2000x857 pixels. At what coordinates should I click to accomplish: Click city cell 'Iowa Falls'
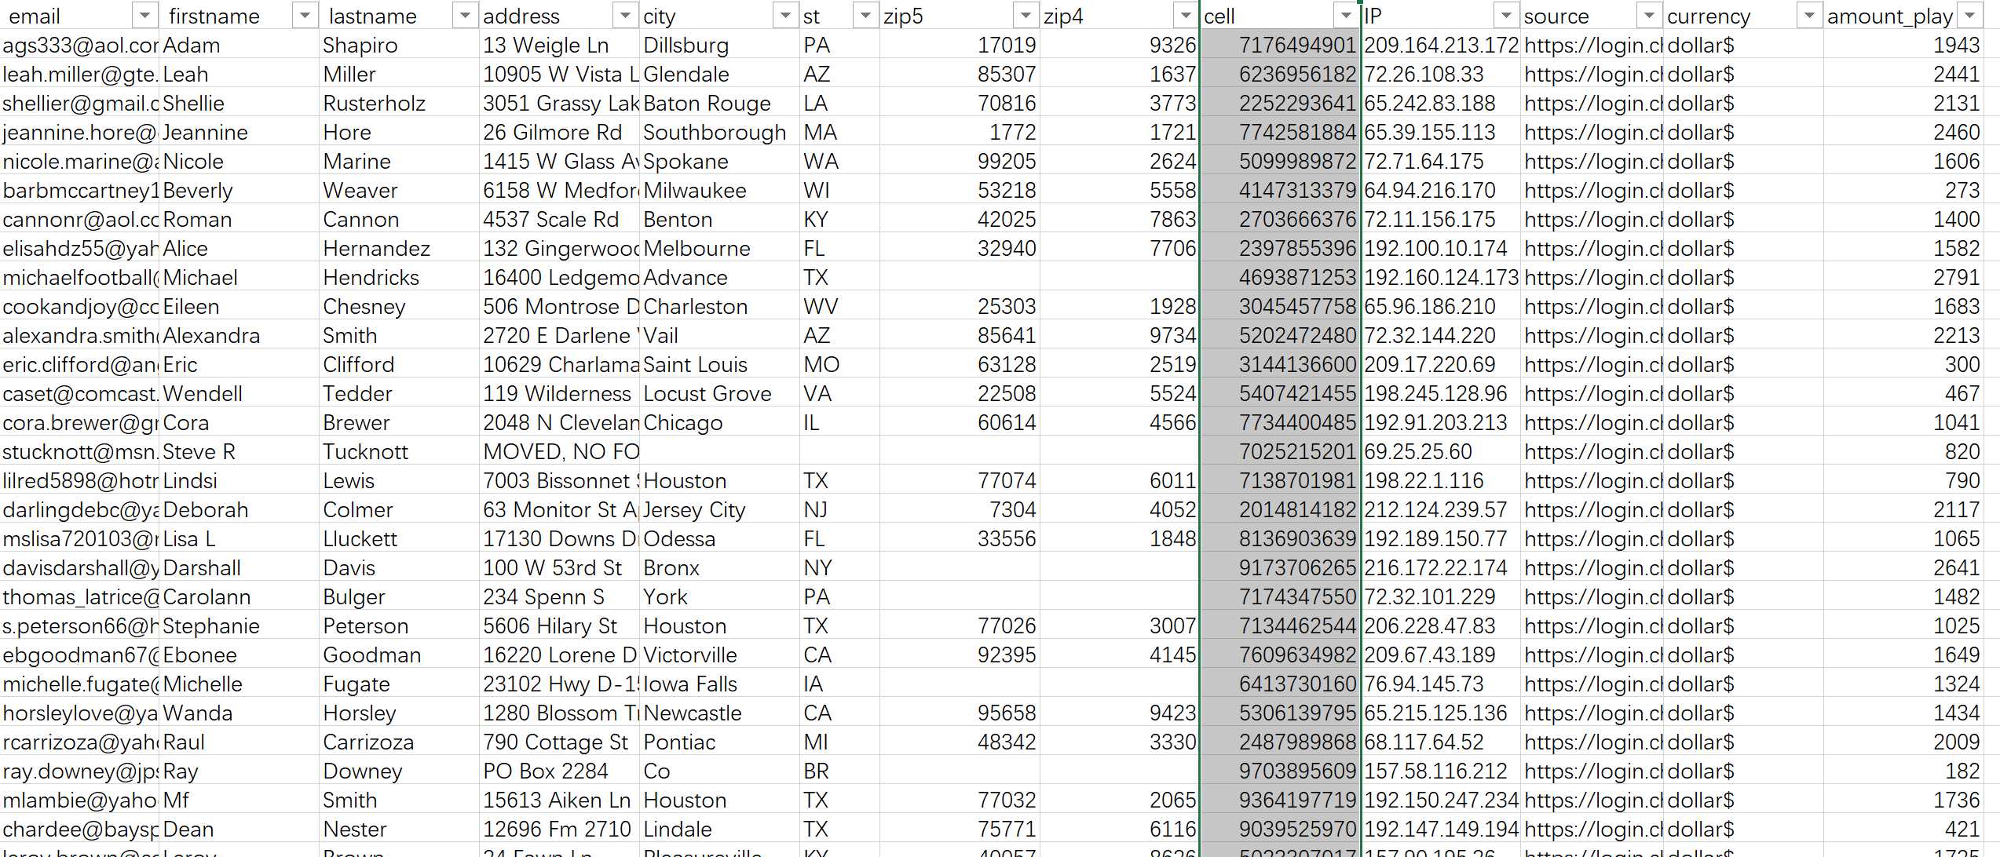click(x=720, y=684)
